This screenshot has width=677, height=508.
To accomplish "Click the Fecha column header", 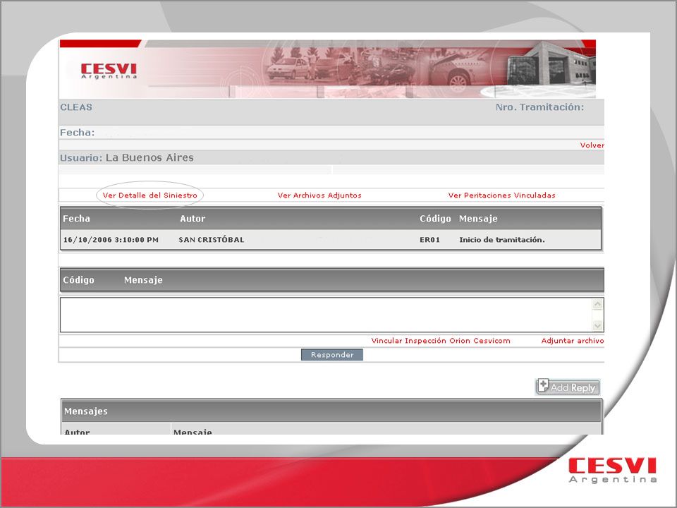I will [76, 219].
